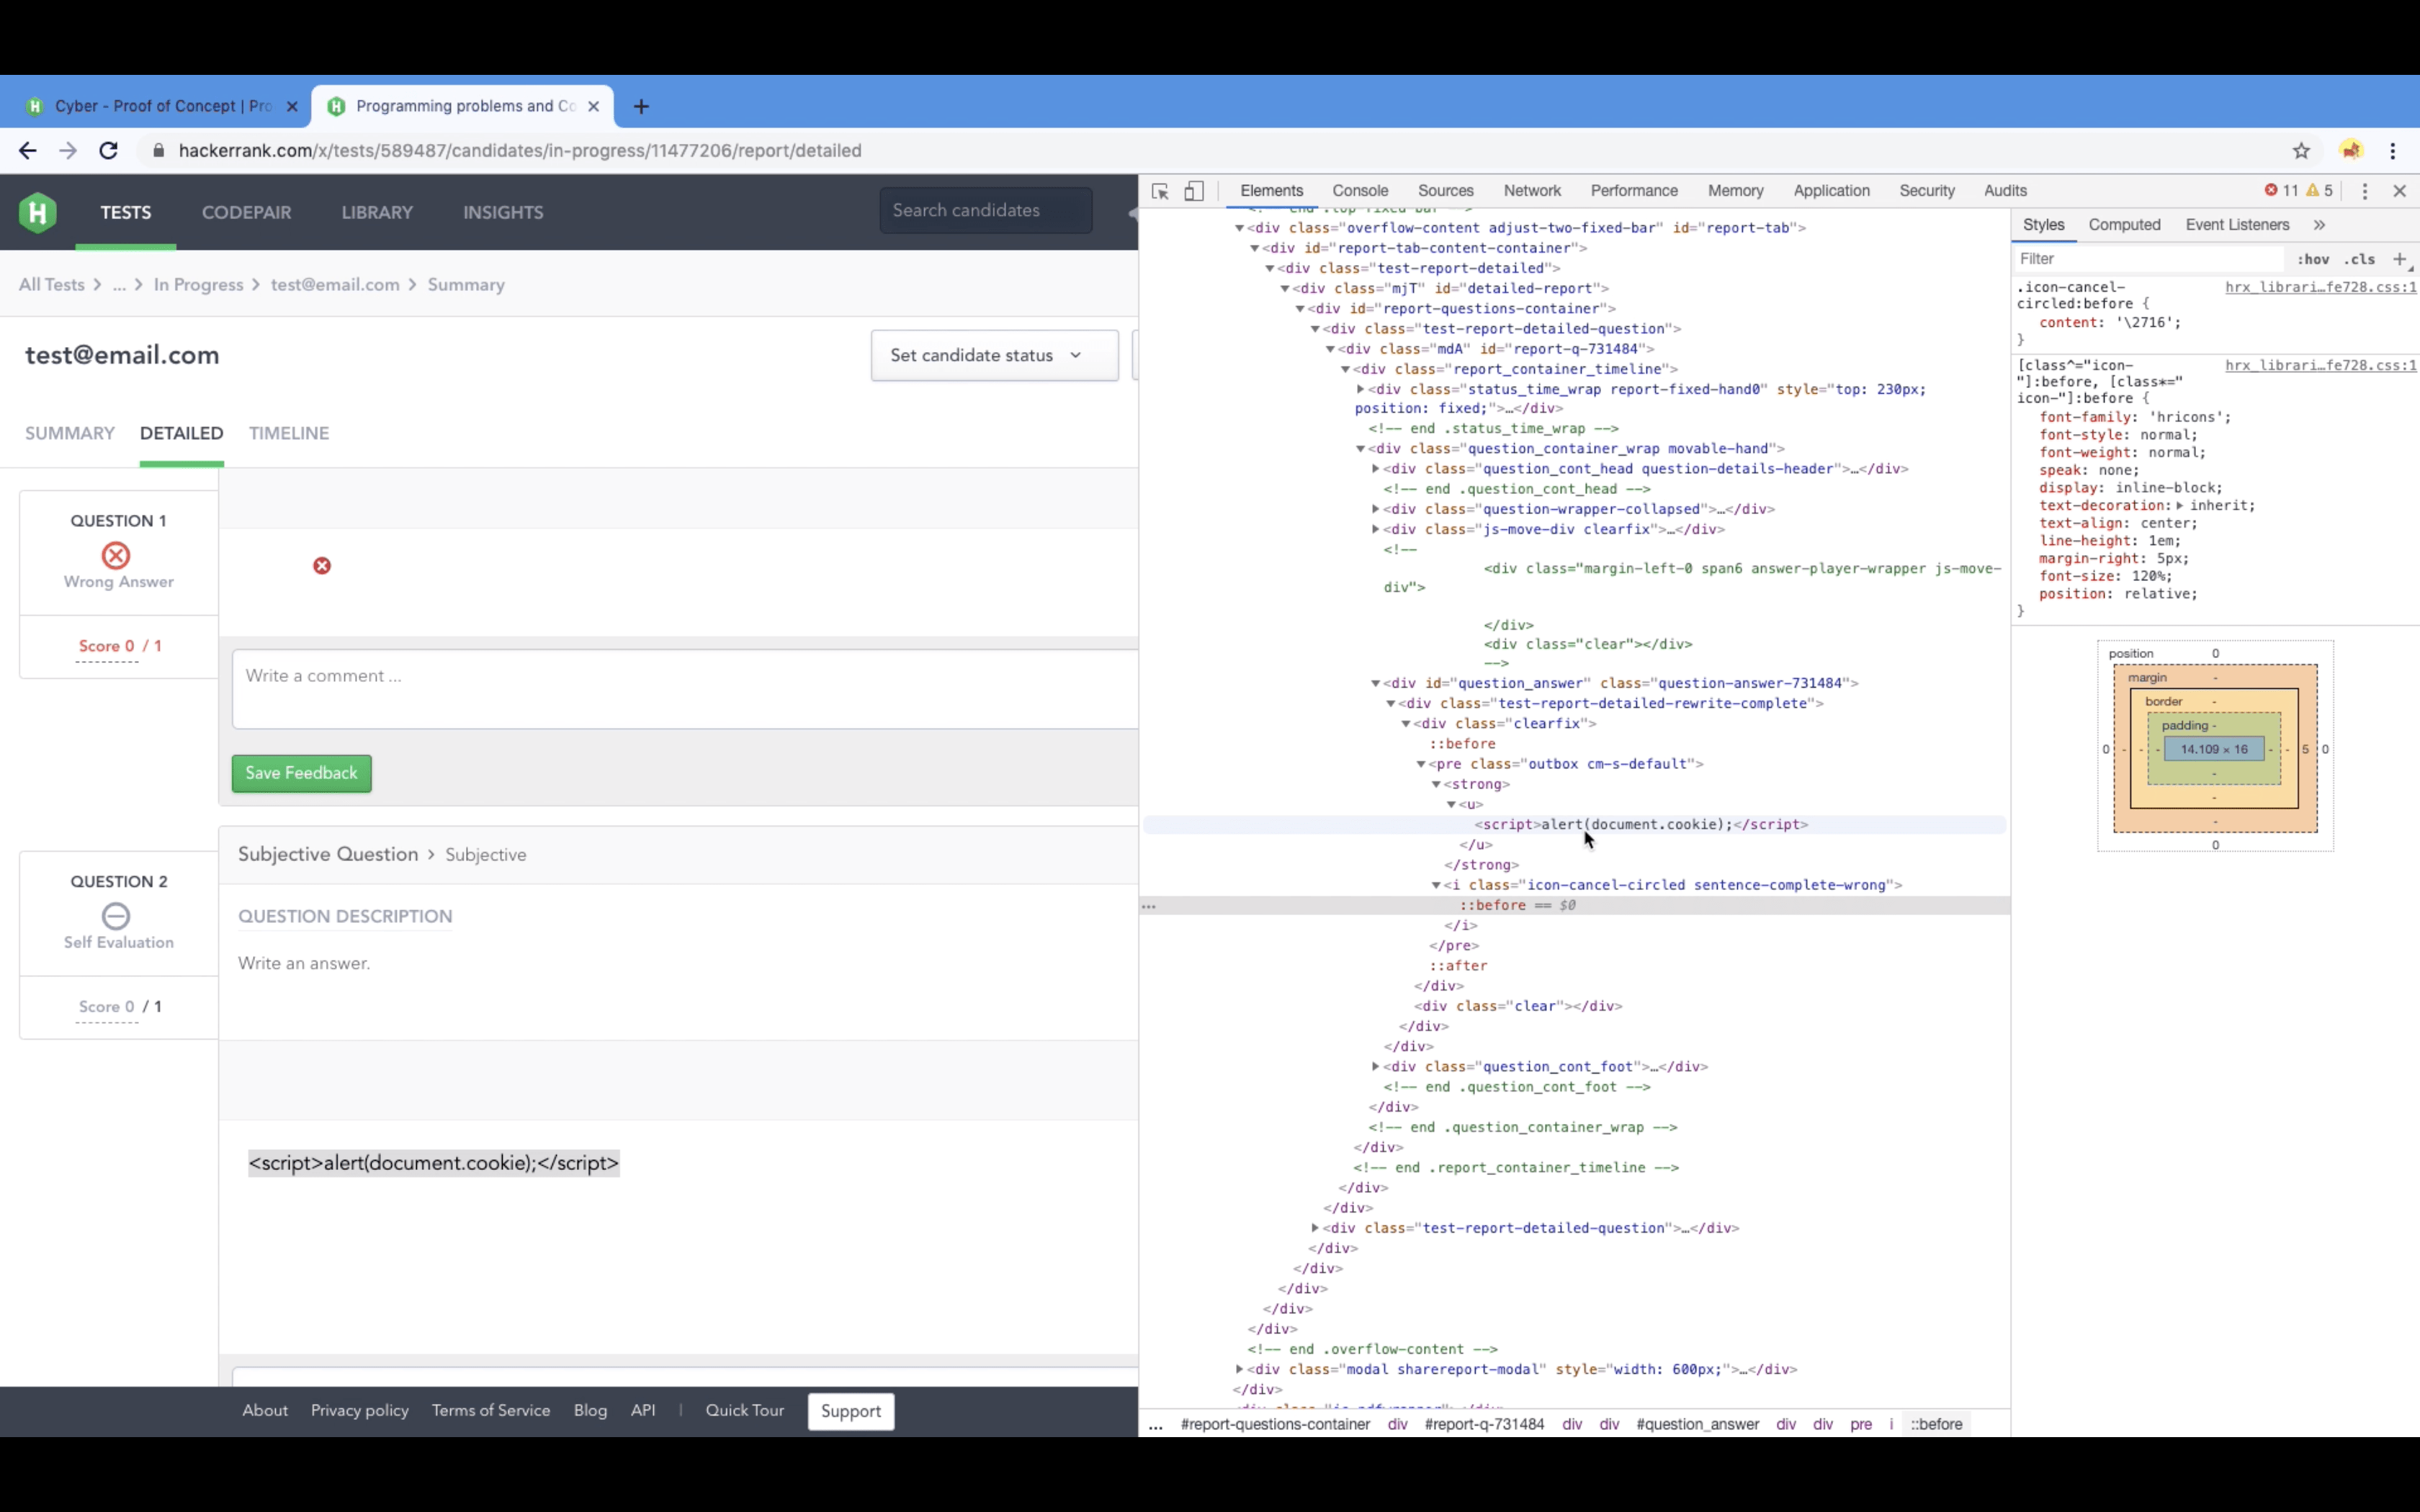2420x1512 pixels.
Task: Click the Quick Tour footer link
Action: [x=745, y=1411]
